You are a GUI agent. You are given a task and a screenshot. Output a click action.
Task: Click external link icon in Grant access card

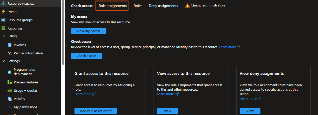pyautogui.click(x=94, y=94)
